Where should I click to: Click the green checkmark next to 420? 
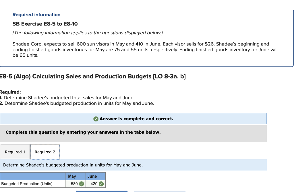(101, 184)
